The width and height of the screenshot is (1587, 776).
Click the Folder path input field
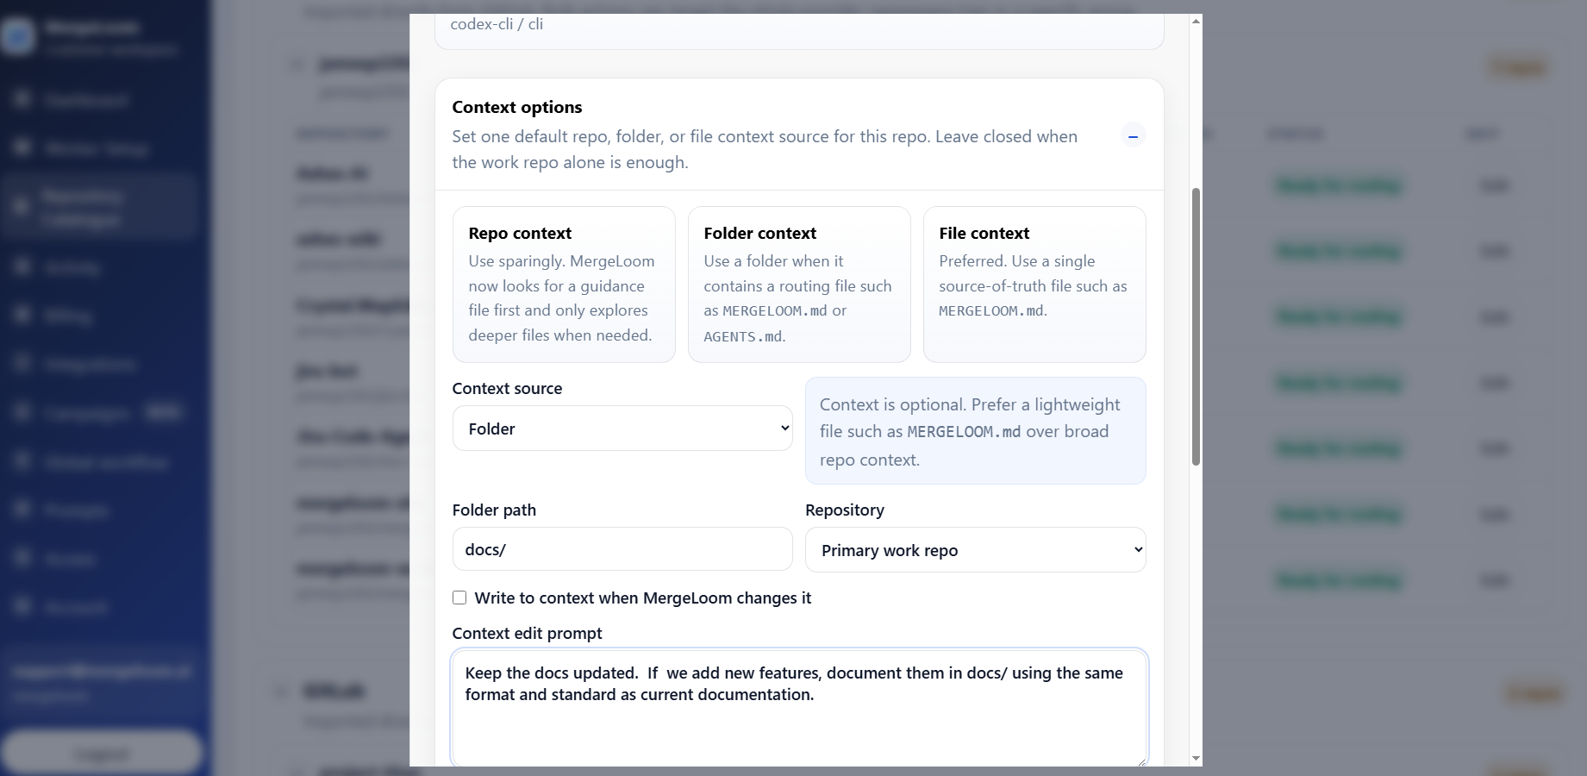pyautogui.click(x=622, y=549)
